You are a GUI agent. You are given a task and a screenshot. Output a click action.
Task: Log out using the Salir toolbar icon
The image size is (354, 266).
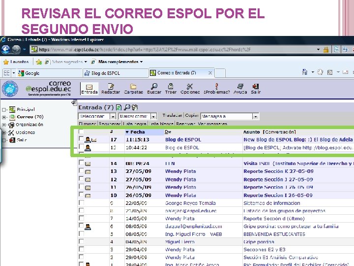click(x=256, y=89)
